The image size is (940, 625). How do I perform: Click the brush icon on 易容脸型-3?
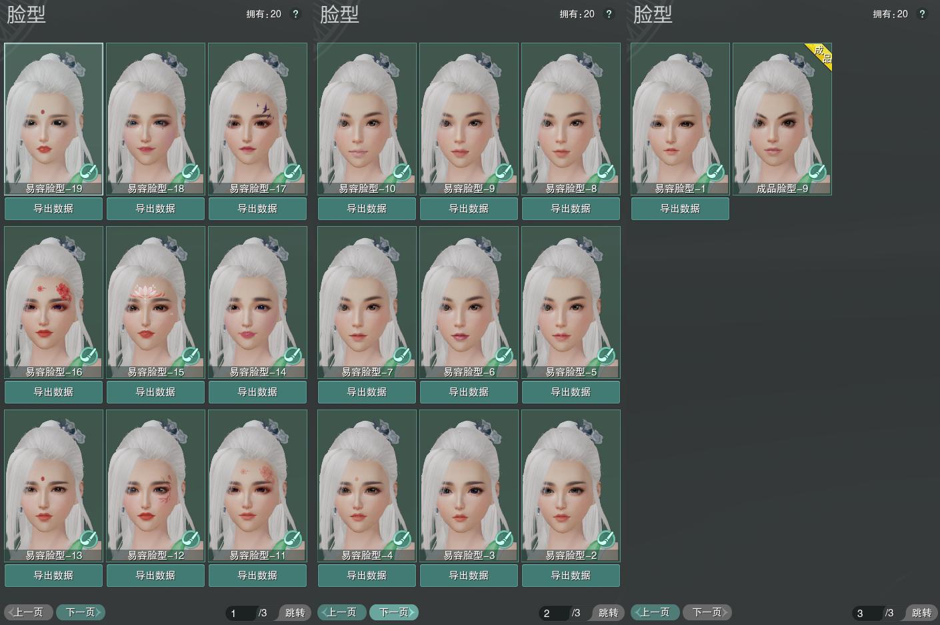click(504, 540)
